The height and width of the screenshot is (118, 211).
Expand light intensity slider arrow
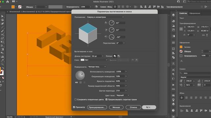126,71
